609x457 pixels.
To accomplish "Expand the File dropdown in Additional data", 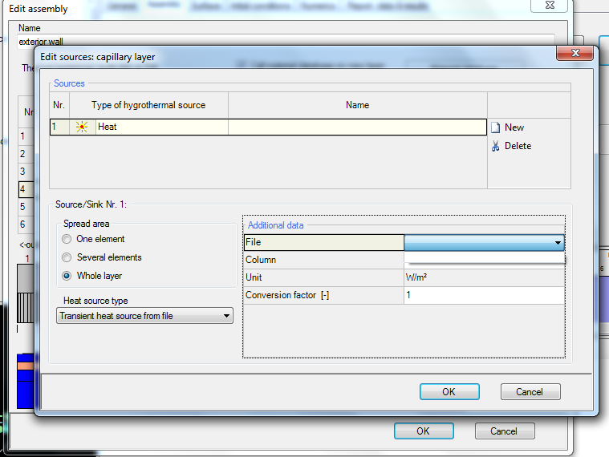I will pyautogui.click(x=557, y=242).
